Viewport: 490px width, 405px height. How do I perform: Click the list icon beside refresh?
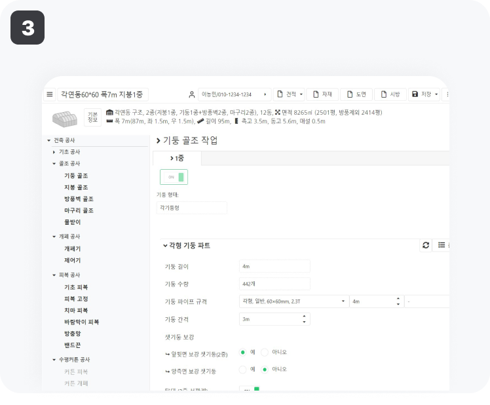click(442, 245)
